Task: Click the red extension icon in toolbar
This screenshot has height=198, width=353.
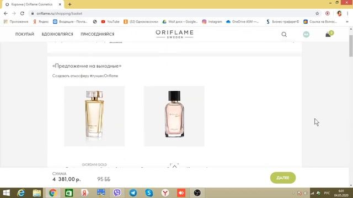Action: click(328, 13)
